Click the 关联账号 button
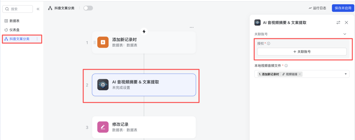Viewport: 355px width, 140px height. click(302, 52)
